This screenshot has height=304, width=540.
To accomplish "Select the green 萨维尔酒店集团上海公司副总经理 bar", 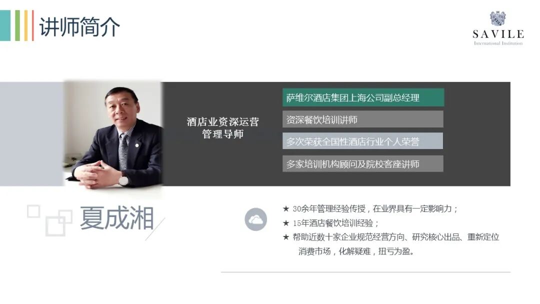I will (363, 97).
